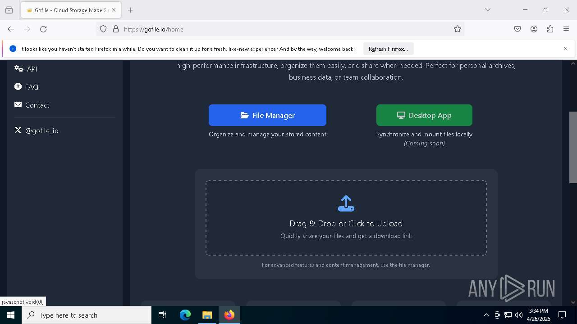
Task: Open Firefox View recent browsing icon
Action: click(x=9, y=10)
